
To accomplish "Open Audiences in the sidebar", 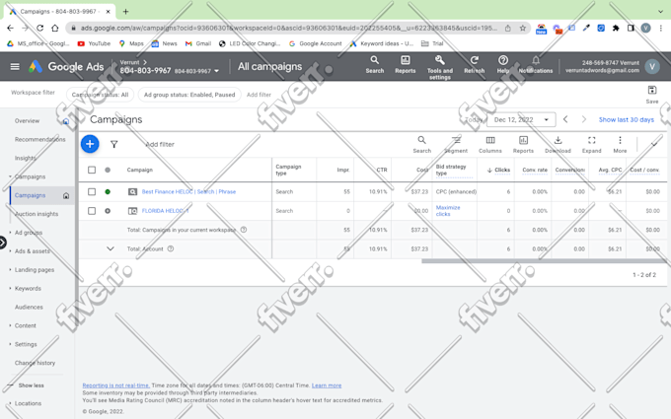I will pyautogui.click(x=29, y=307).
